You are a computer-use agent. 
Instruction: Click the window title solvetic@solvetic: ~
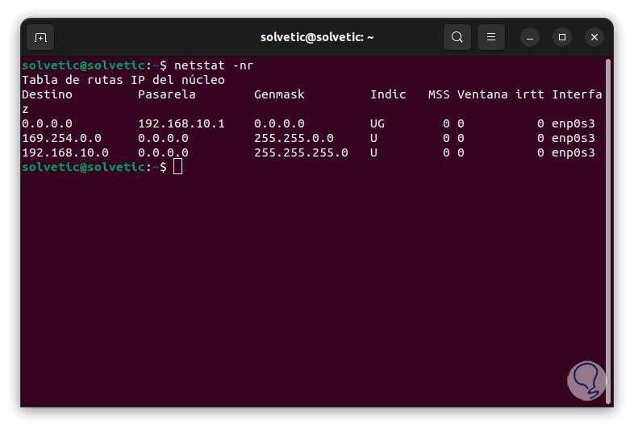(x=317, y=37)
